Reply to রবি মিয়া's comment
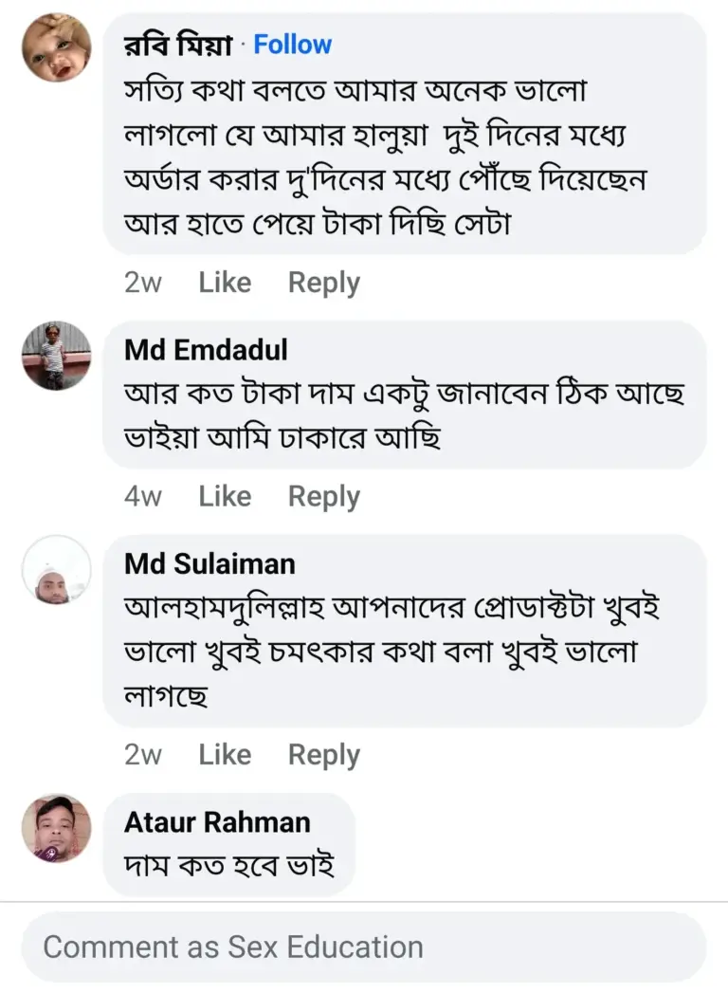Image resolution: width=728 pixels, height=993 pixels. point(324,283)
